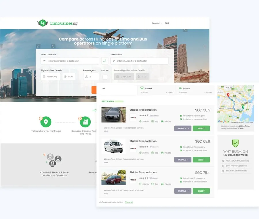The width and height of the screenshot is (259, 219).
Task: Select the All results tab
Action: click(118, 90)
